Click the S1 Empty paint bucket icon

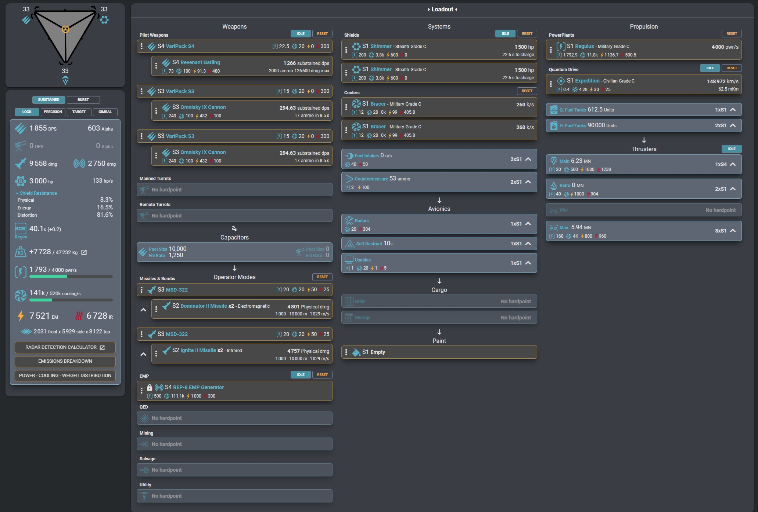356,352
